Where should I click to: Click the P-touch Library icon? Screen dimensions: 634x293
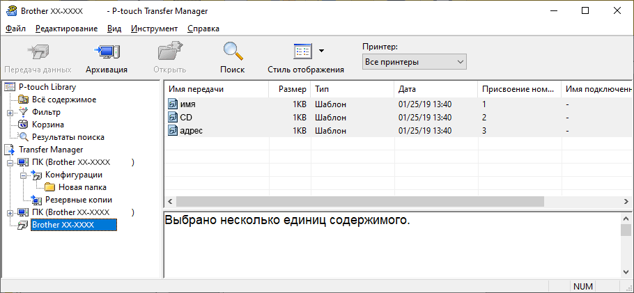pyautogui.click(x=9, y=87)
